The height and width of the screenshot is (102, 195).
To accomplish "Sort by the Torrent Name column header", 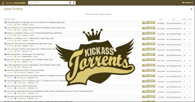I will (9, 19).
